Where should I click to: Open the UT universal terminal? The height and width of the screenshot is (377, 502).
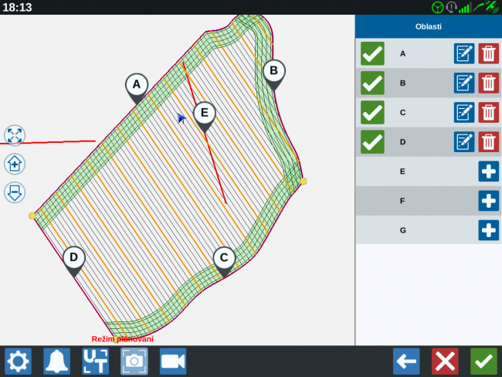coord(96,362)
